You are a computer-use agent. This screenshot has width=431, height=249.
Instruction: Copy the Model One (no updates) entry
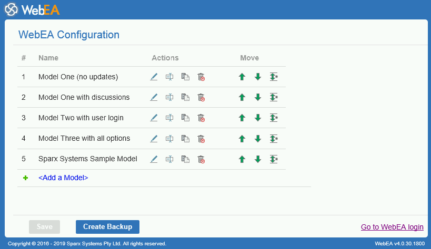coord(185,77)
